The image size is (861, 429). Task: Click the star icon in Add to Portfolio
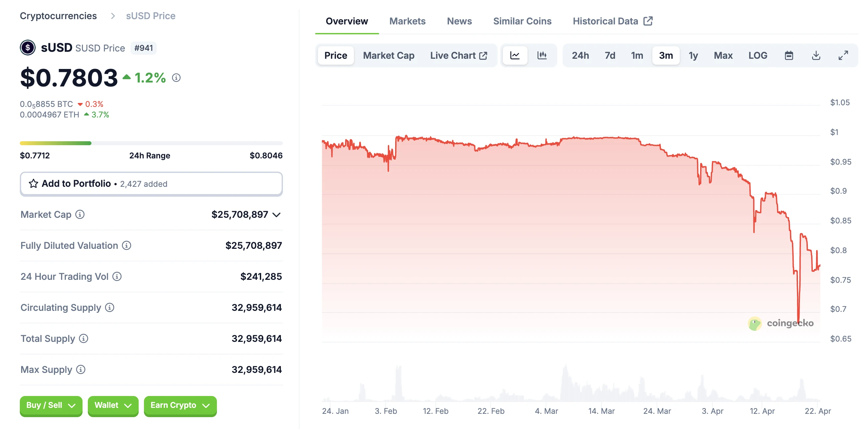33,183
